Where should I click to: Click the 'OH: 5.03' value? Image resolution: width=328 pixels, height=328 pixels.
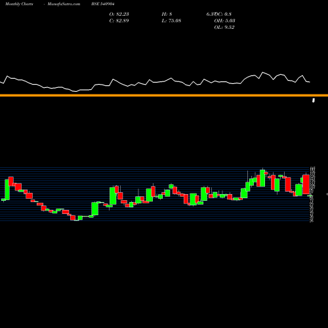coord(224,21)
